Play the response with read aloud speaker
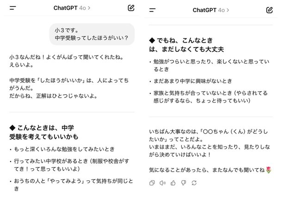 pyautogui.click(x=162, y=183)
